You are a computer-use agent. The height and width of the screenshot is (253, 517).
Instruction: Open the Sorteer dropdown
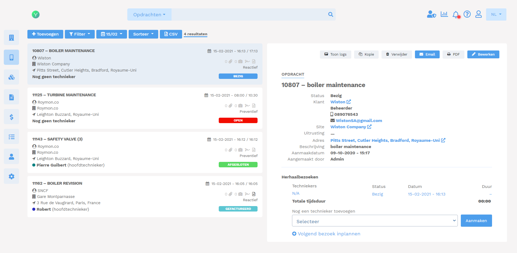point(143,34)
